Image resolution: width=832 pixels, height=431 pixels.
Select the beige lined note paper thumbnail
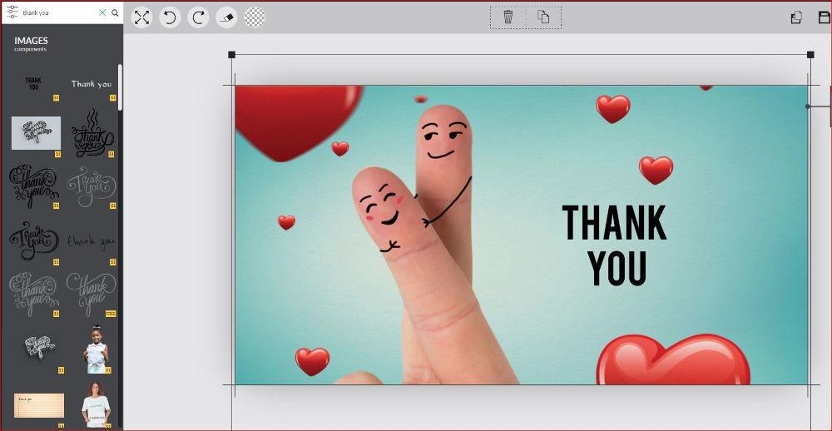point(39,405)
